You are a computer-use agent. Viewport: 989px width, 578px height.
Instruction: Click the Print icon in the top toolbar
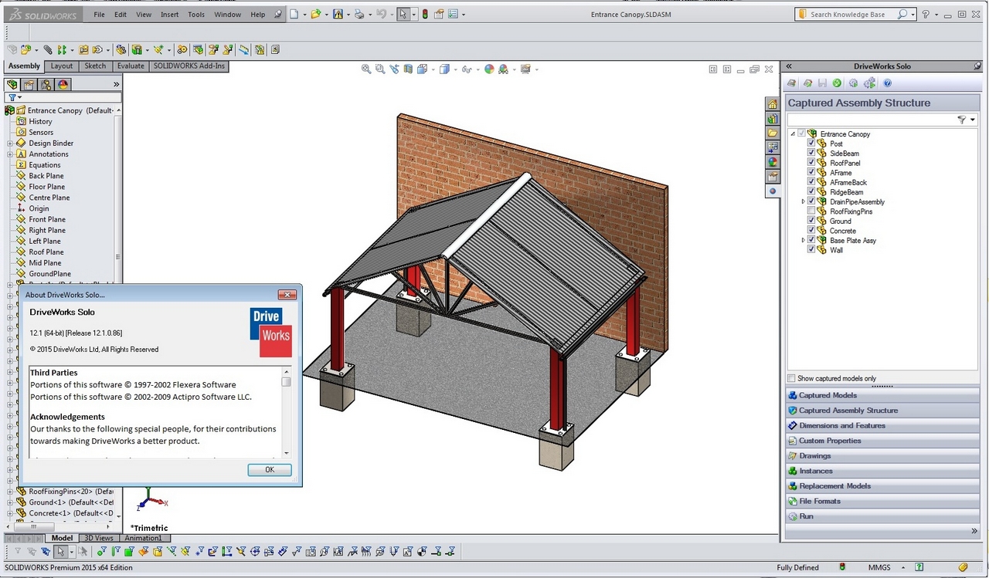tap(359, 14)
